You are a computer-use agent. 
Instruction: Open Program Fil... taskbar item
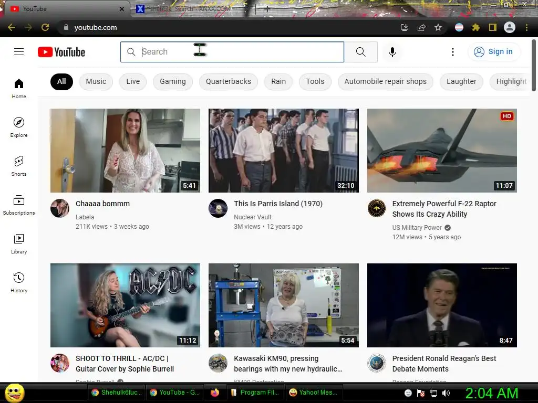(255, 393)
